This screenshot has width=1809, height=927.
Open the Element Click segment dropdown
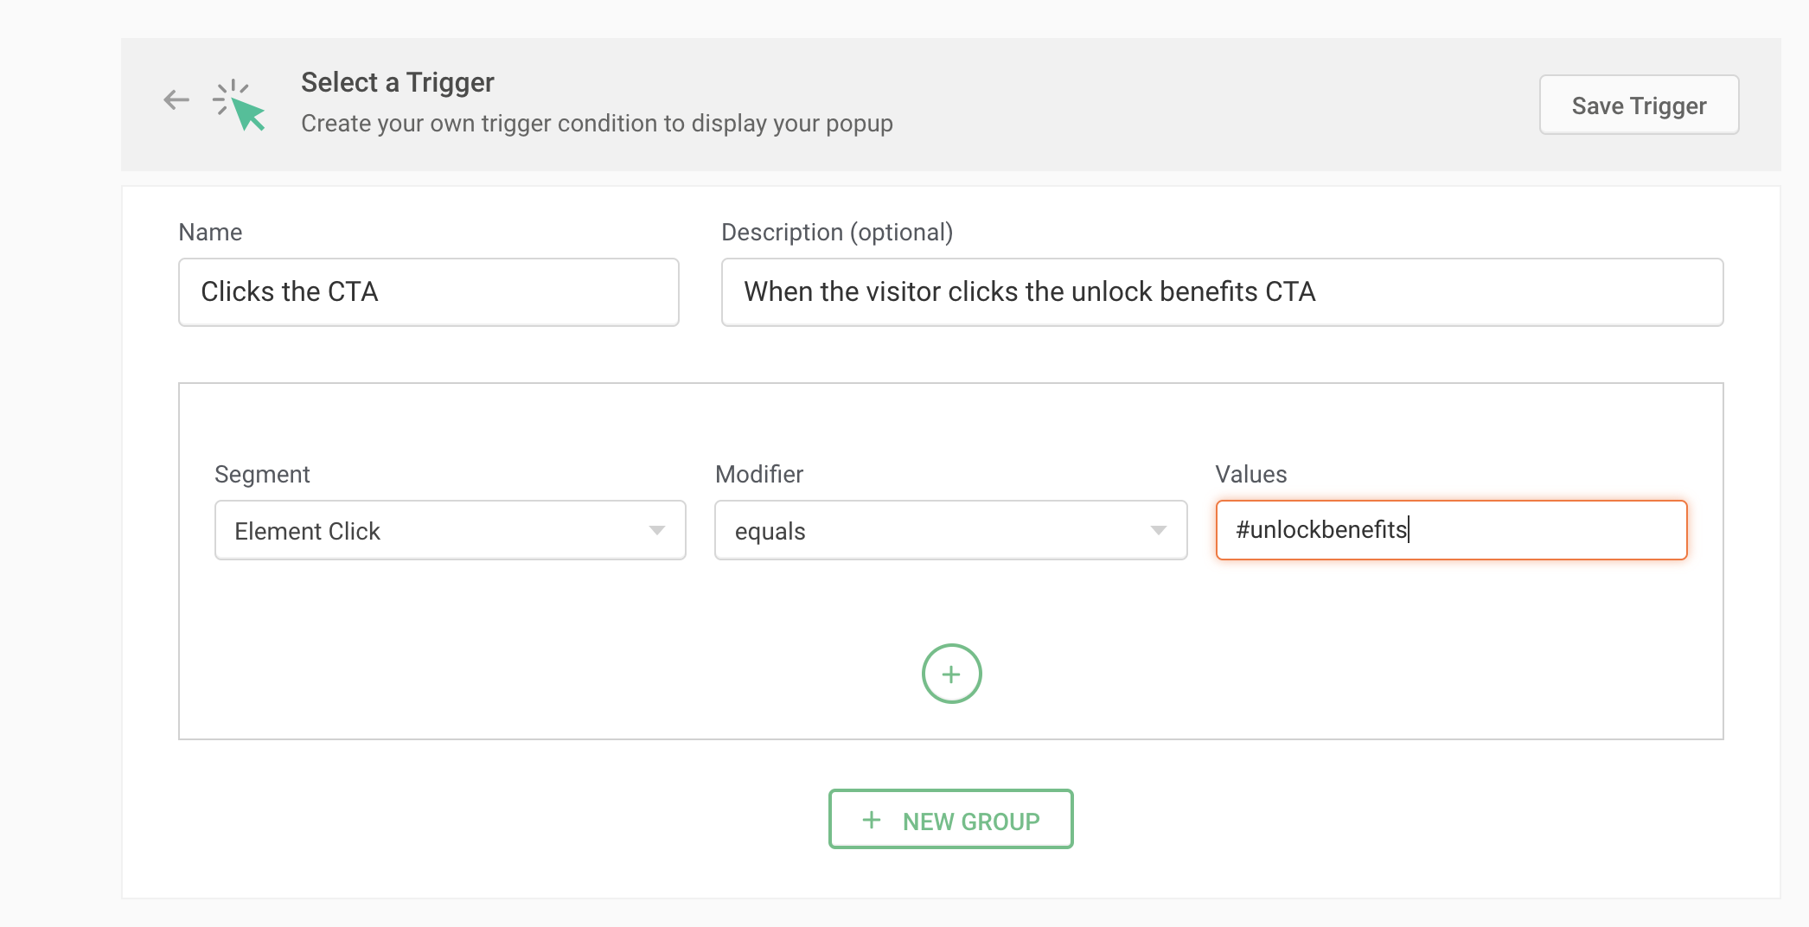point(432,530)
